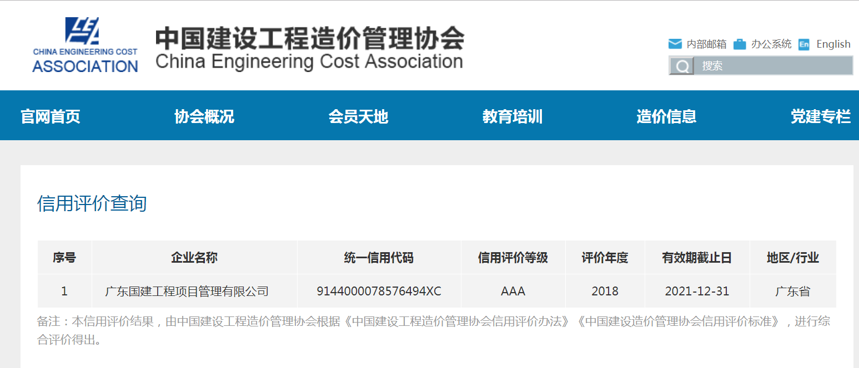The width and height of the screenshot is (859, 368).
Task: Go to 官网首页 menu
Action: 51,116
